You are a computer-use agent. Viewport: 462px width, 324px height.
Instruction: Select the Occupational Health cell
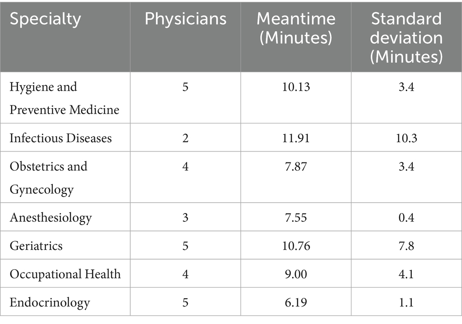tap(65, 274)
